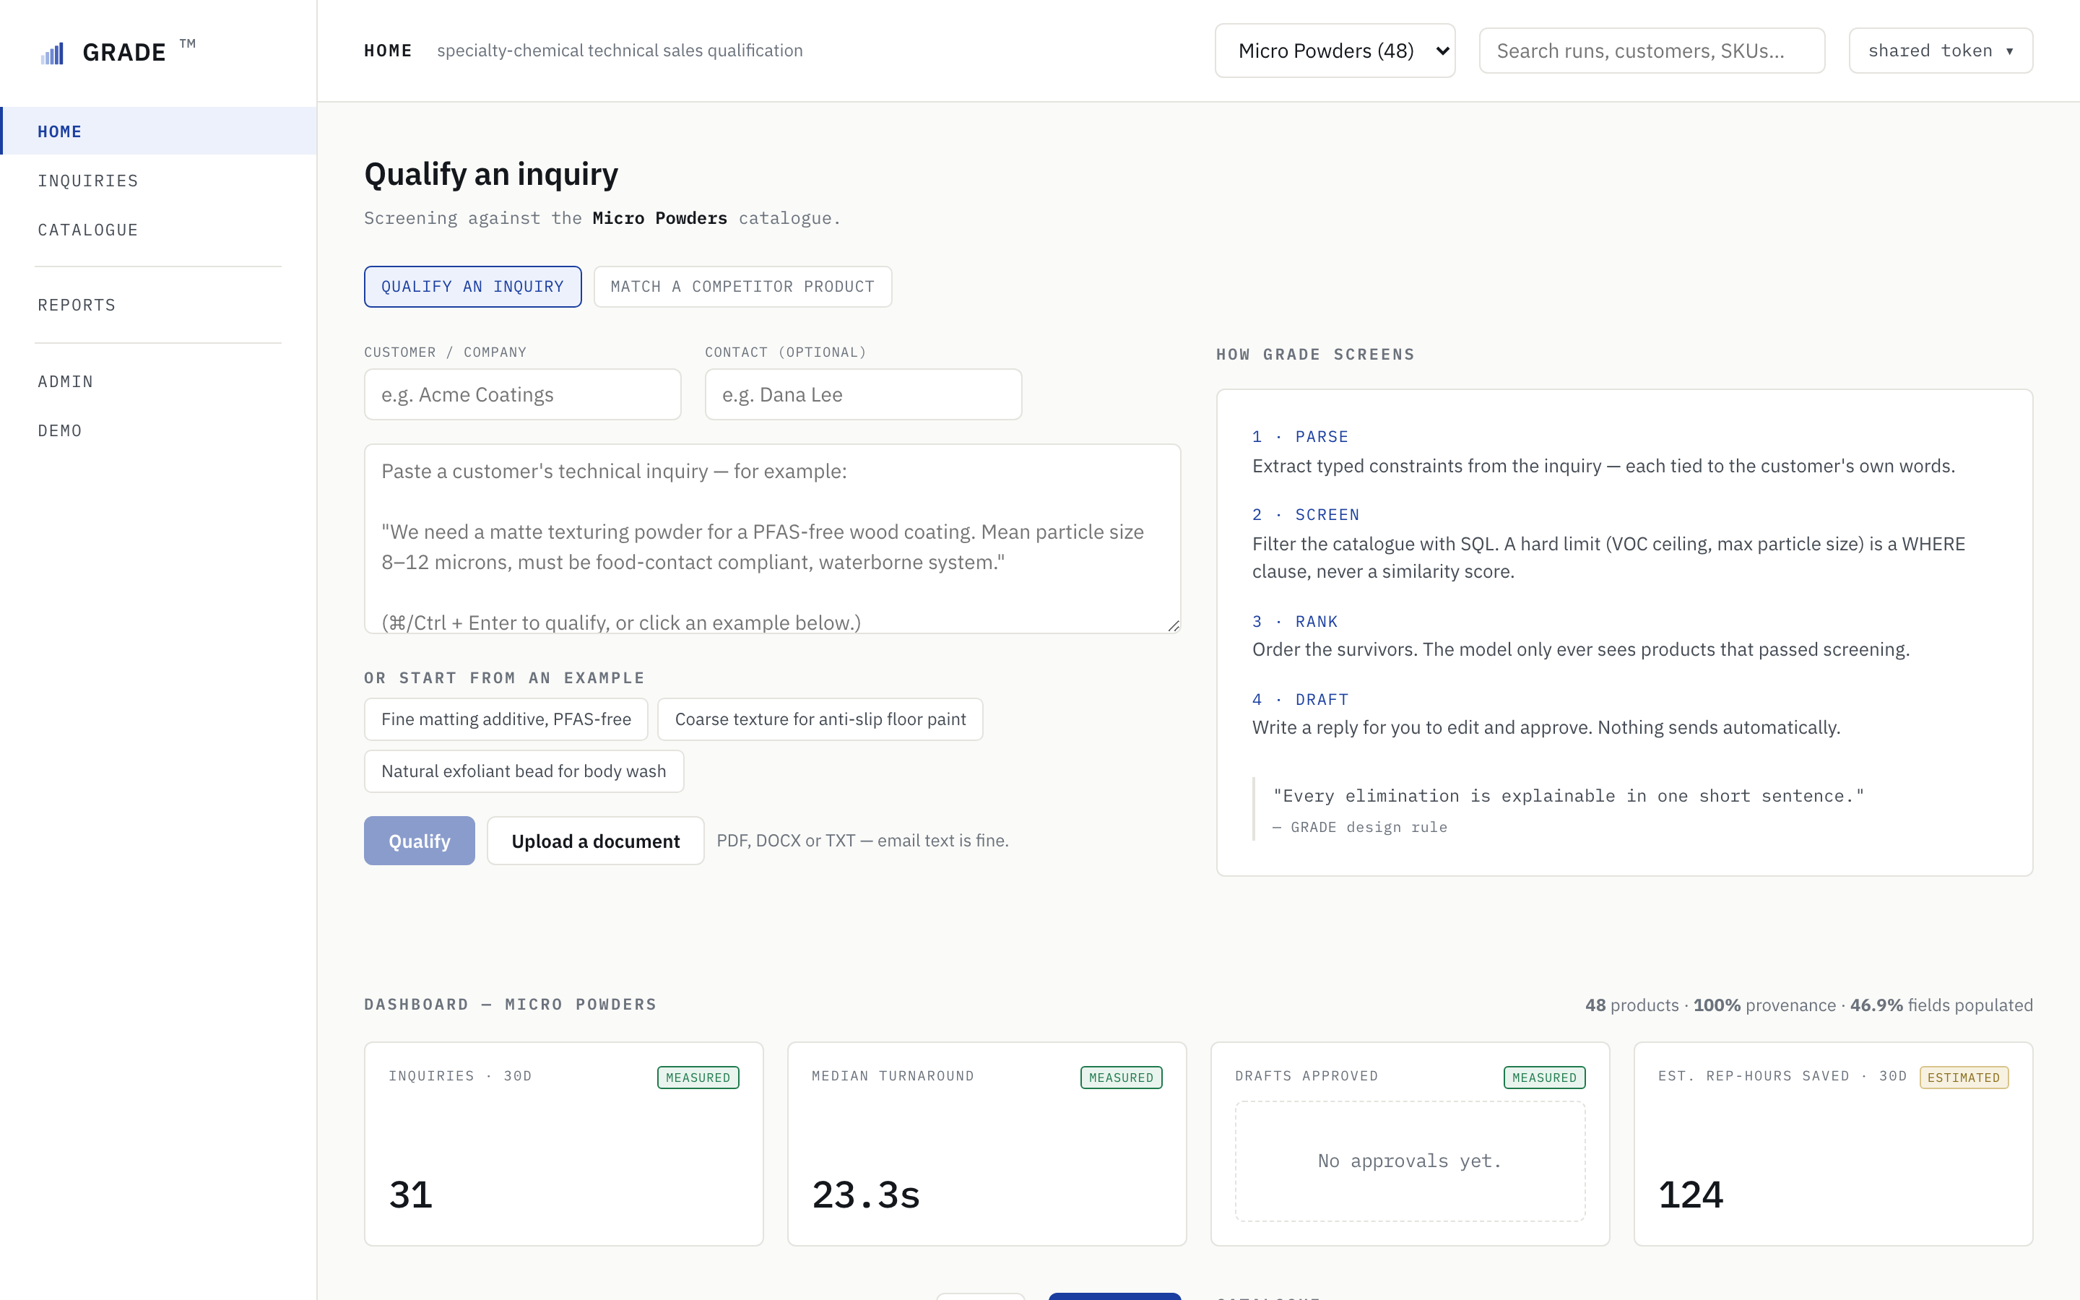Click the MEASURED badge on Drafts Approved card
The image size is (2080, 1300).
click(x=1543, y=1078)
